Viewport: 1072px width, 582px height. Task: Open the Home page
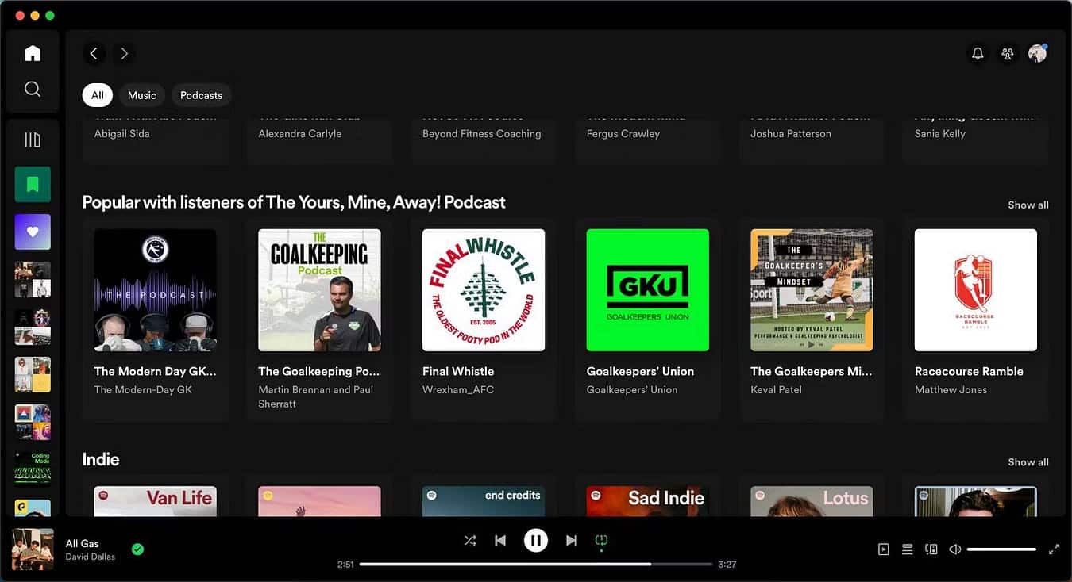32,52
